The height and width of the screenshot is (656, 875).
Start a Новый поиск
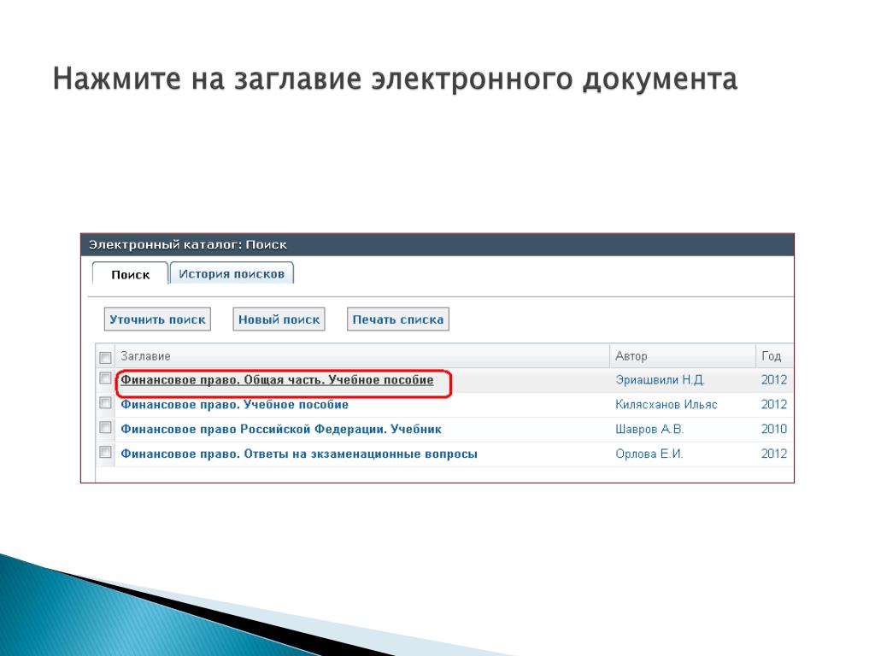coord(279,319)
